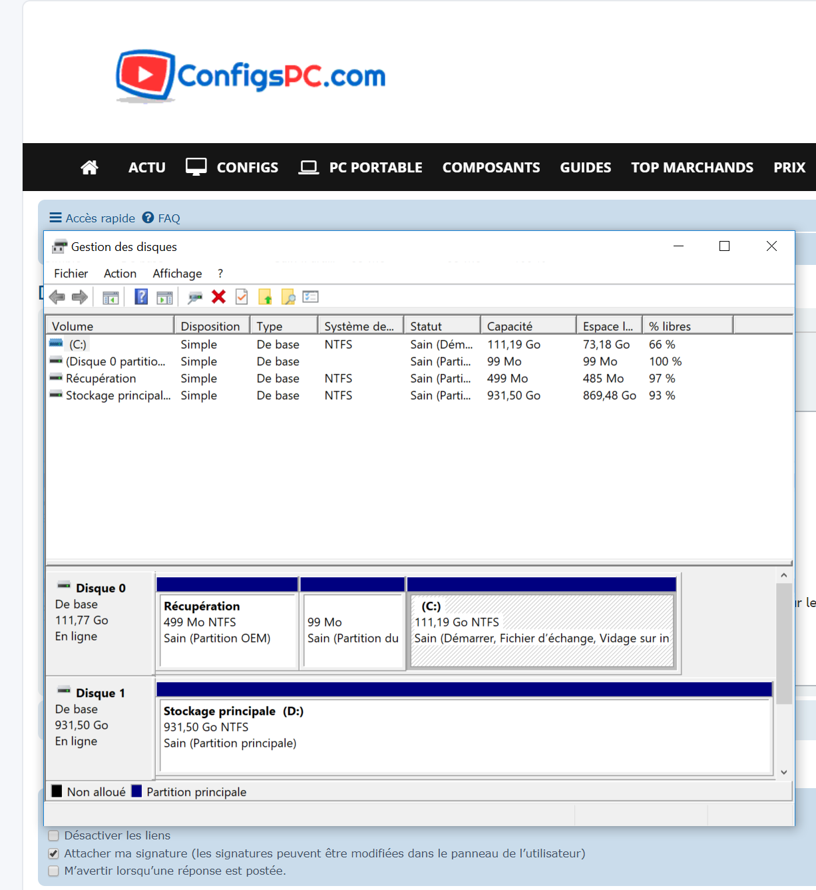Screen dimensions: 816x890
Task: Open the FAQ link
Action: click(x=162, y=218)
